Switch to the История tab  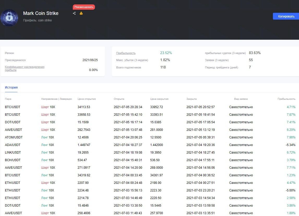(x=11, y=87)
